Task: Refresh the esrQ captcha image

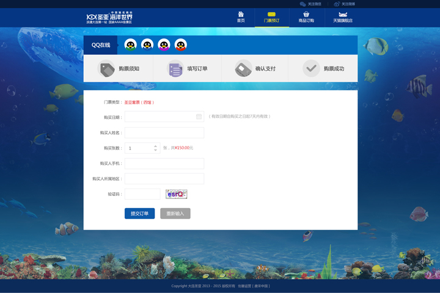Action: click(176, 194)
